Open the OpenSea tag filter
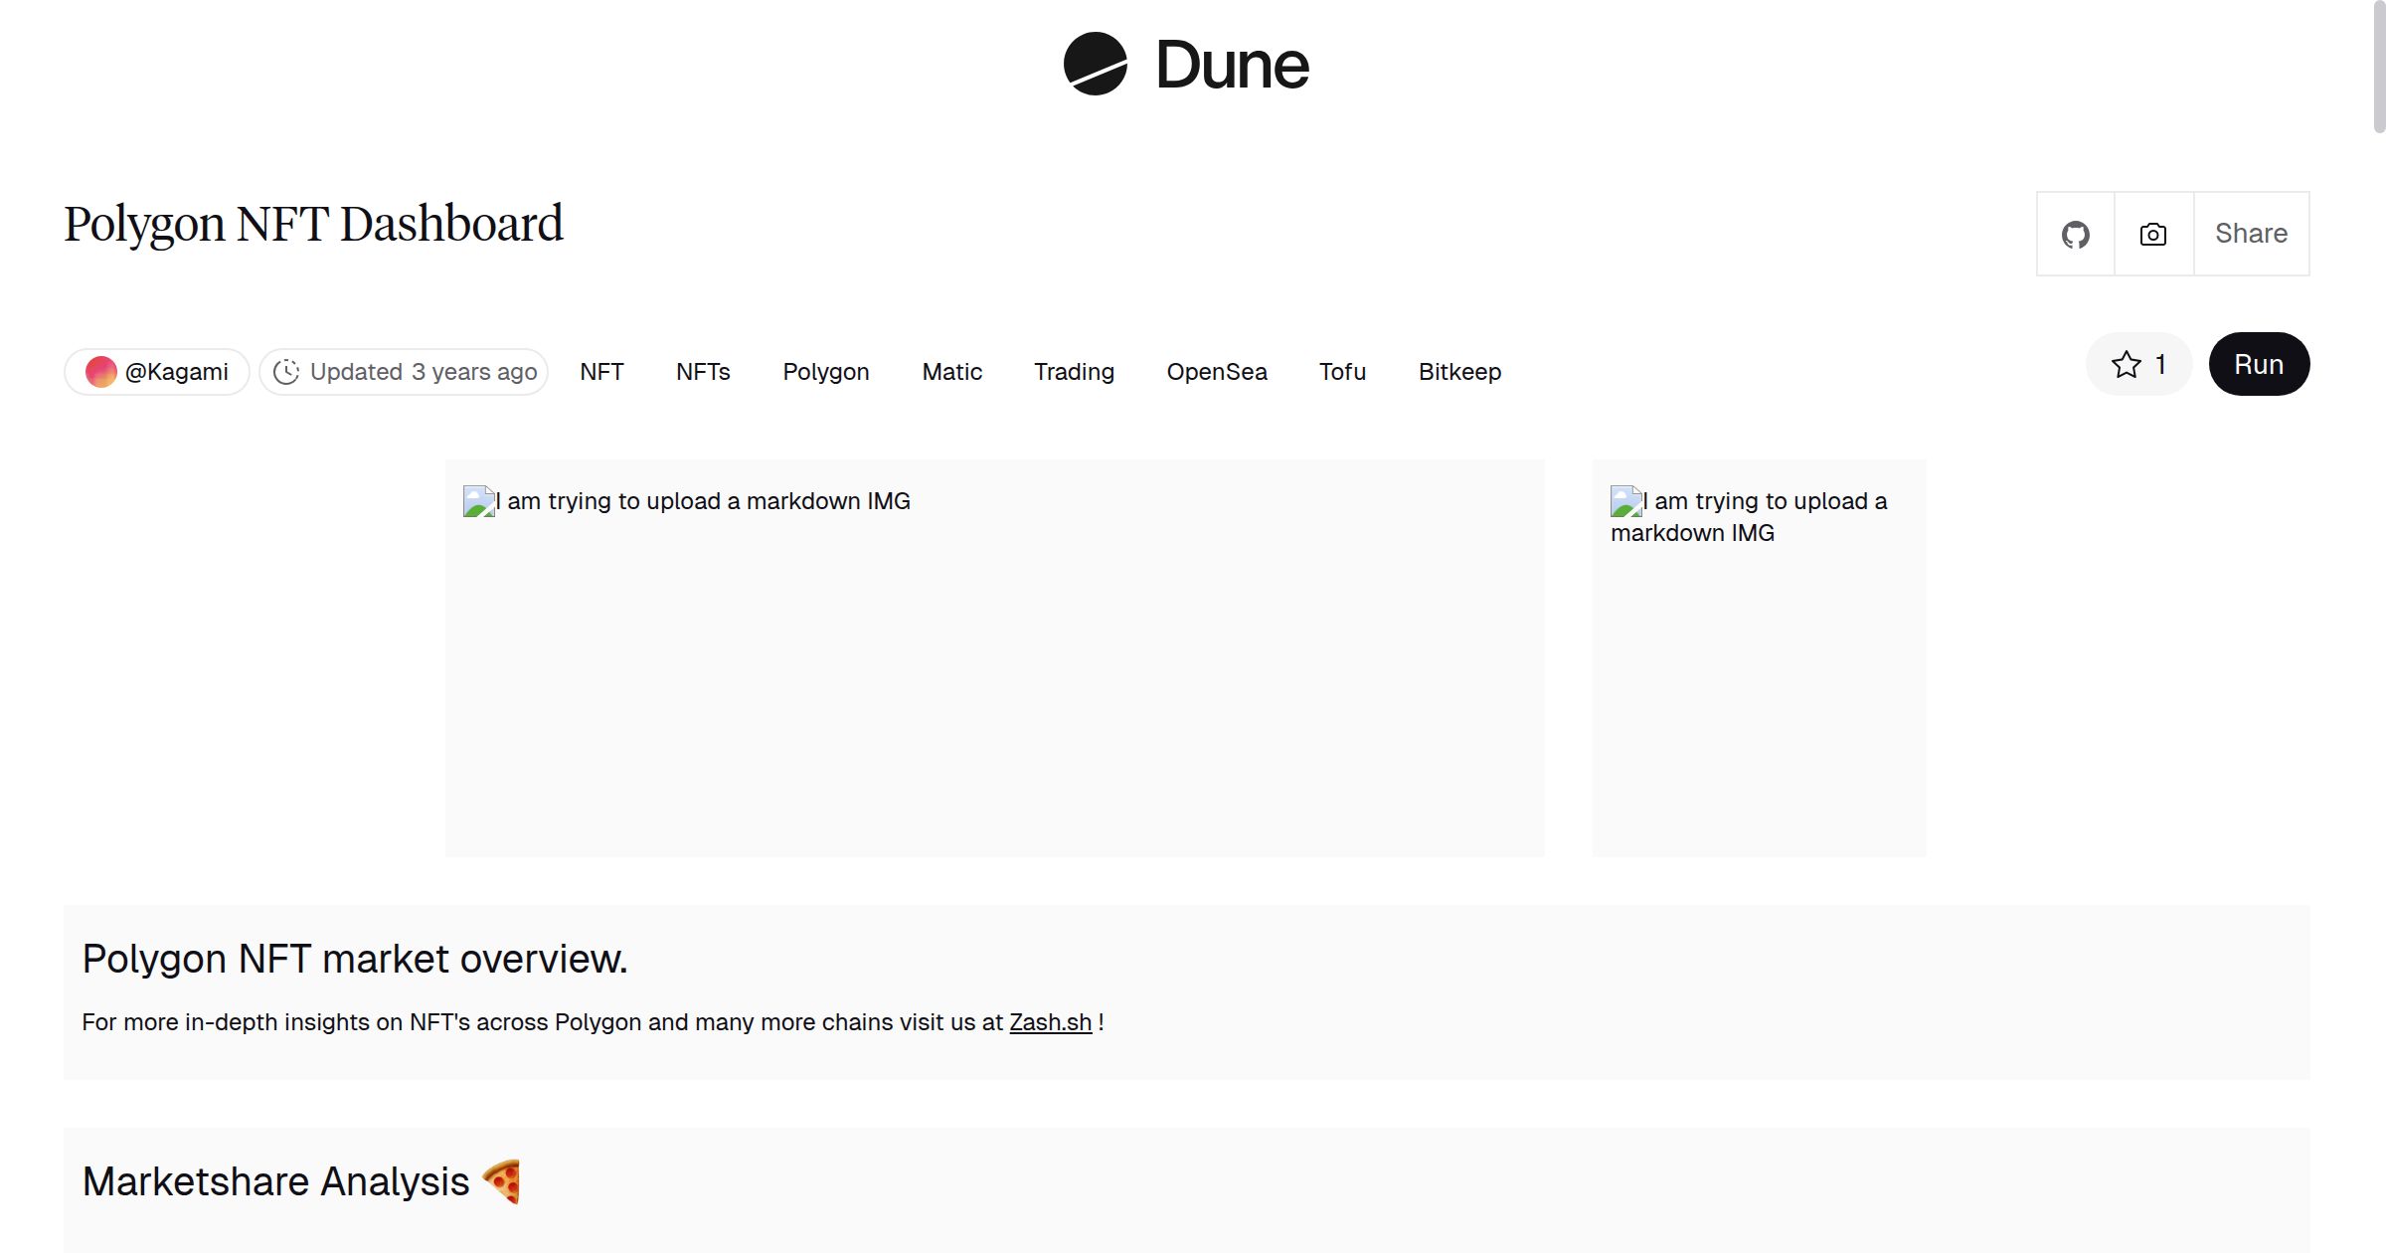The width and height of the screenshot is (2386, 1253). (x=1217, y=371)
